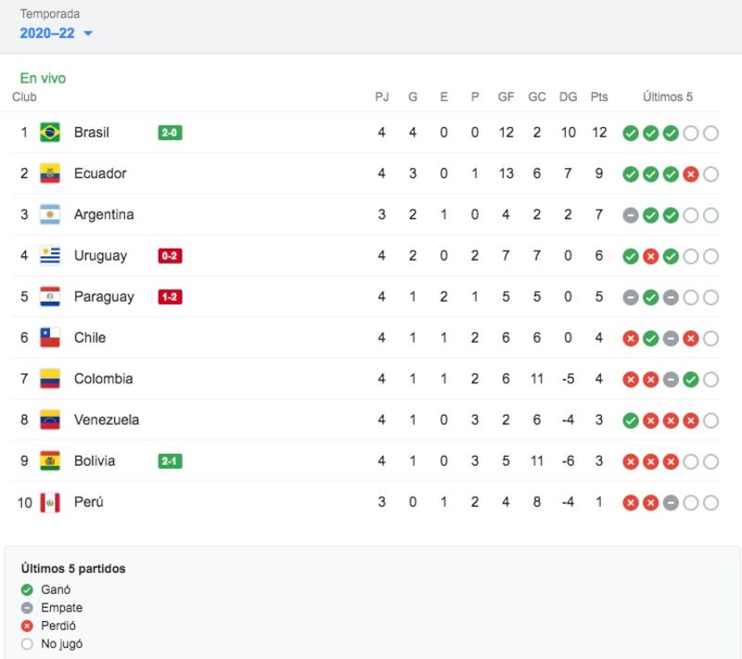The height and width of the screenshot is (659, 742).
Task: Click the Perú flag icon
Action: pyautogui.click(x=50, y=502)
